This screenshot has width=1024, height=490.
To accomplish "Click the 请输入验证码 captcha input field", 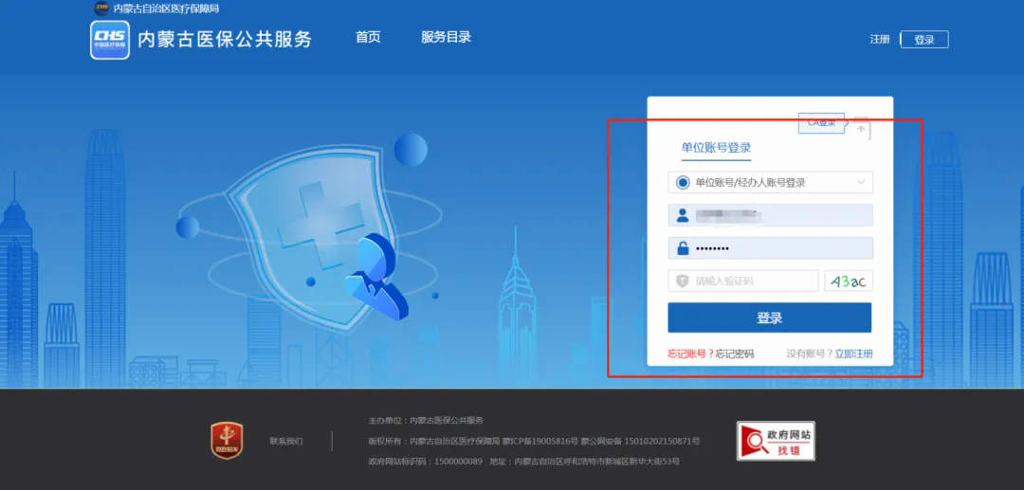I will (x=742, y=281).
